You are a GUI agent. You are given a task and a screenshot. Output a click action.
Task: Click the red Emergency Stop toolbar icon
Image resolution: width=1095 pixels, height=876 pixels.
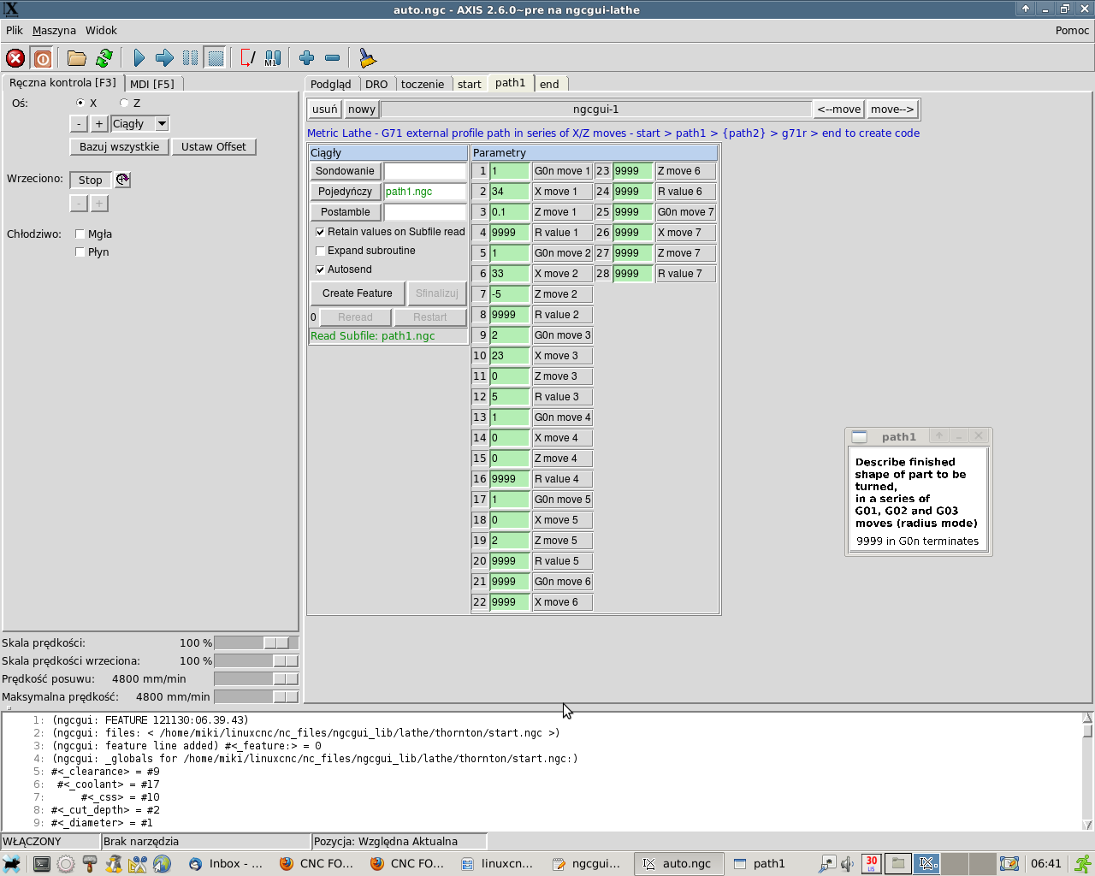click(15, 58)
